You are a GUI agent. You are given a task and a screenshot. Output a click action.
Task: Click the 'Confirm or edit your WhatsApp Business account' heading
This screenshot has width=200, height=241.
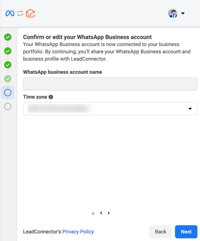pos(87,37)
